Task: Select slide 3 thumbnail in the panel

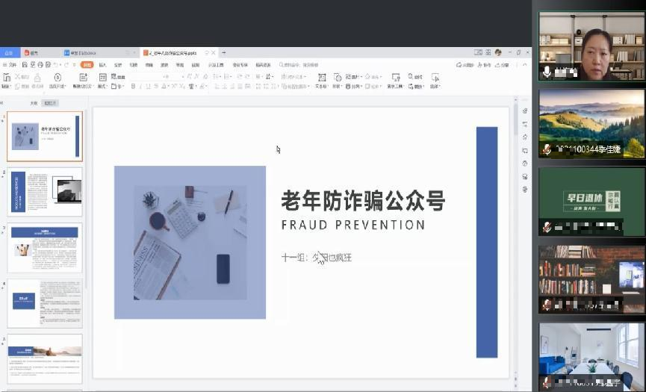Action: (x=45, y=247)
